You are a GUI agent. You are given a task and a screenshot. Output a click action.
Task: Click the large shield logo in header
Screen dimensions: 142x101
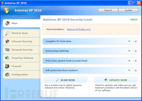coord(6,10)
